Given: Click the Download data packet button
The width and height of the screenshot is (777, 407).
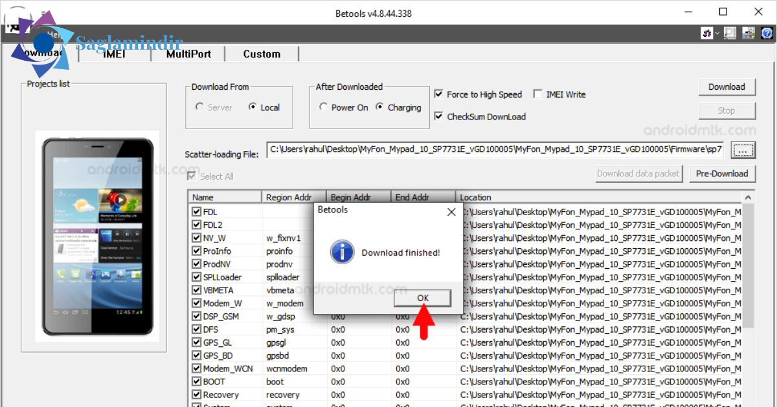Looking at the screenshot, I should (x=638, y=173).
